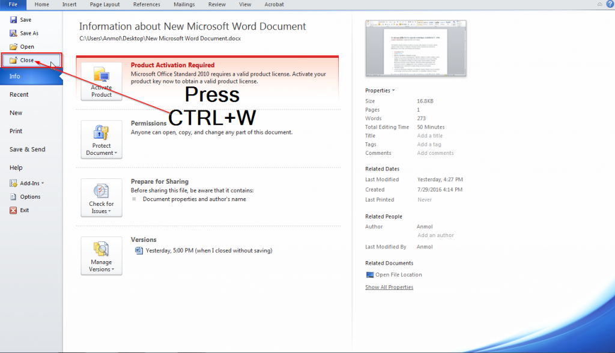The width and height of the screenshot is (615, 353).
Task: Click the Open label in the File menu
Action: (x=27, y=47)
